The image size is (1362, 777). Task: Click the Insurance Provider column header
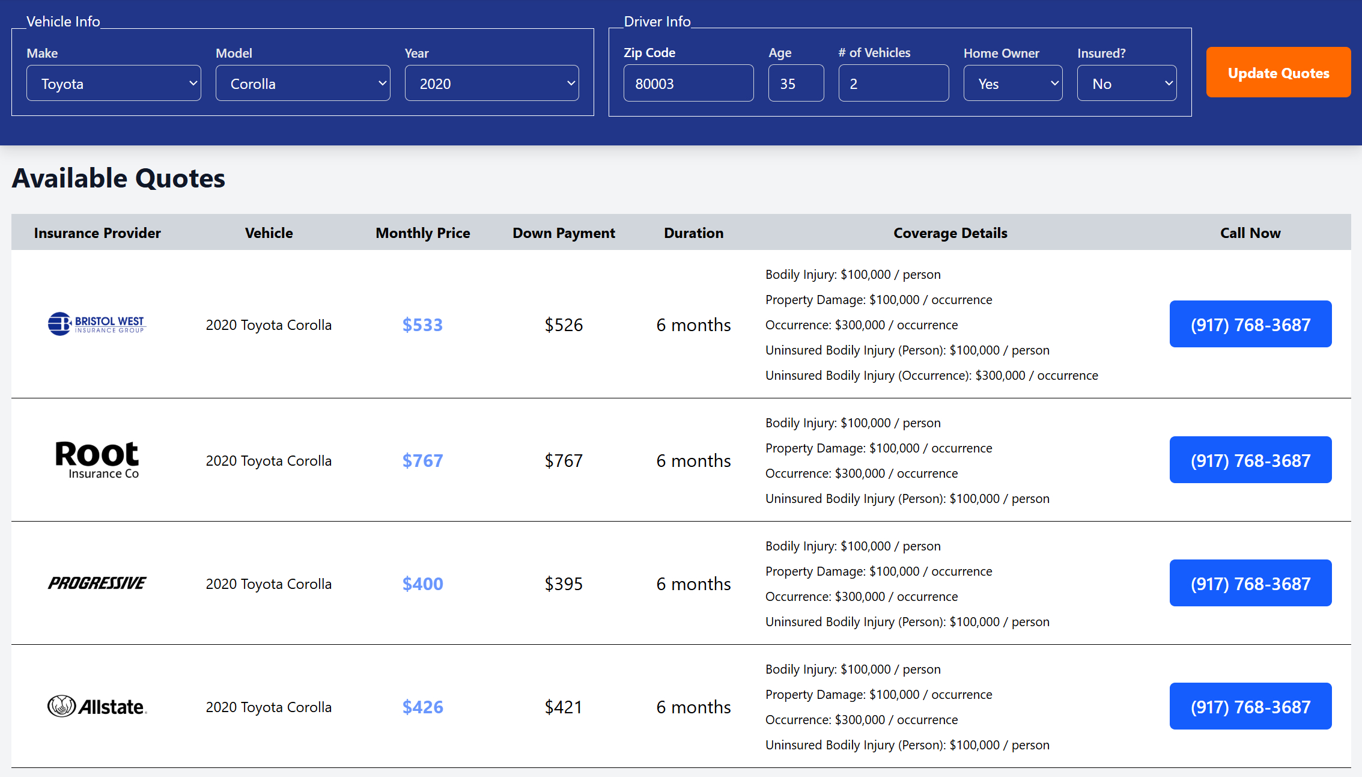(x=97, y=233)
